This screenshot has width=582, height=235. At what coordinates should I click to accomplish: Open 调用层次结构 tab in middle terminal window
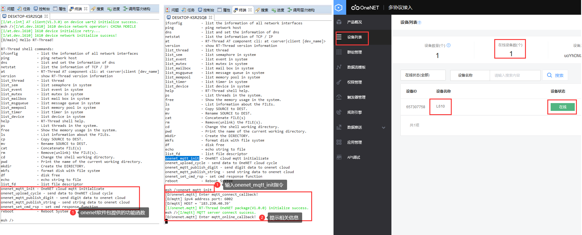point(301,10)
